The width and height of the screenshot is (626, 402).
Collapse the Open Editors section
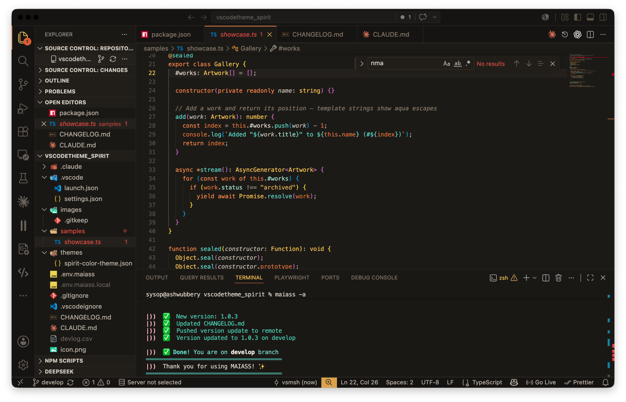[85, 103]
